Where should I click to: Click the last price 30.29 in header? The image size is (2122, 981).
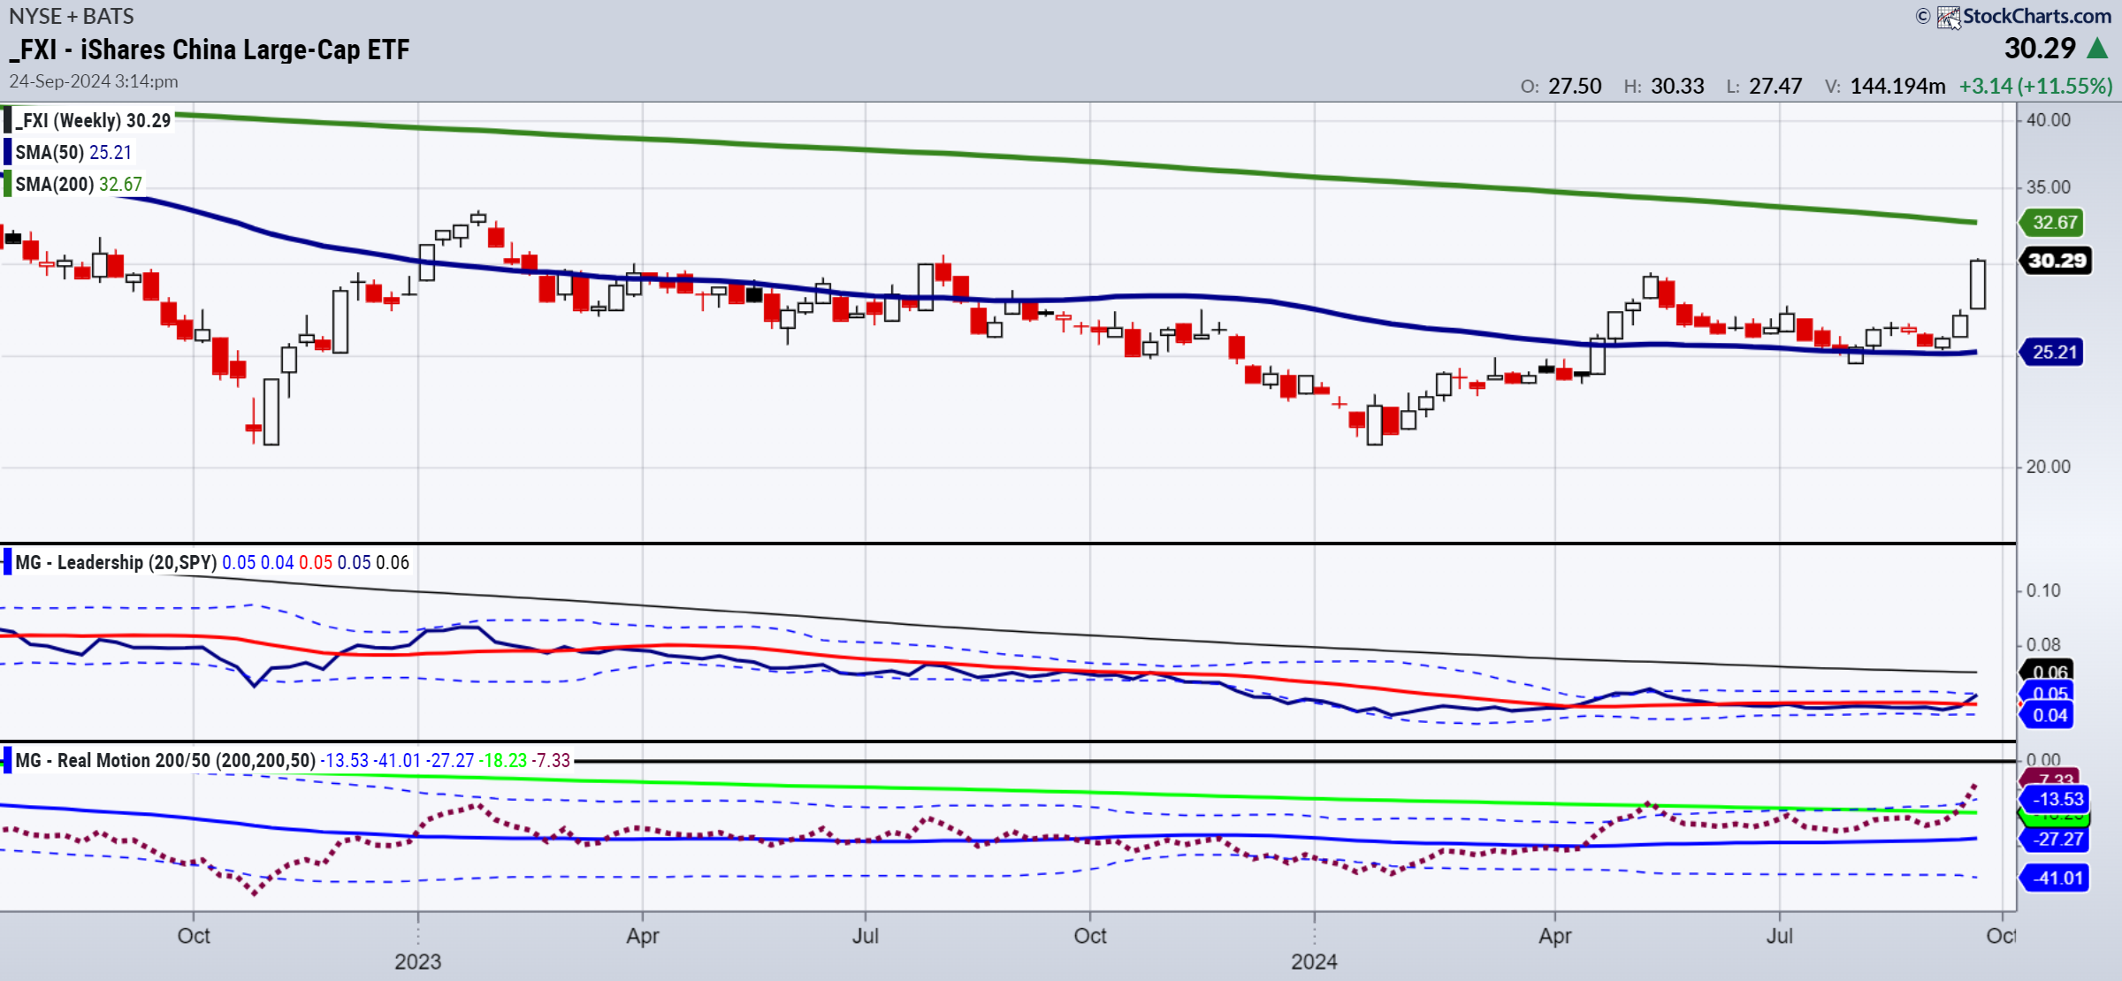2040,48
